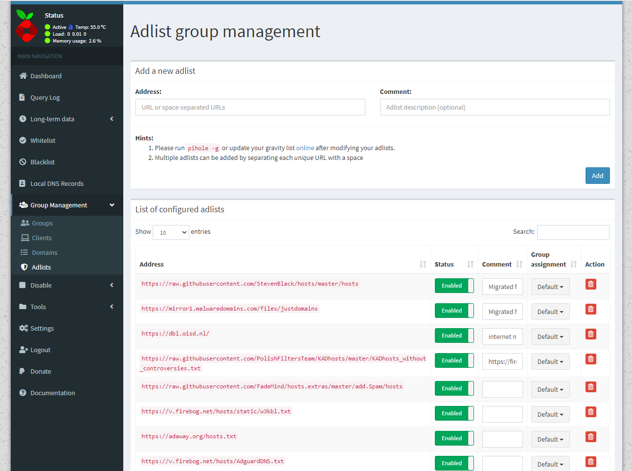Screen dimensions: 632x471
Task: Expand the Disable submenu arrow
Action: coord(112,285)
